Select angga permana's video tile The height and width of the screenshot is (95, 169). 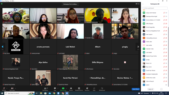(x=16, y=31)
